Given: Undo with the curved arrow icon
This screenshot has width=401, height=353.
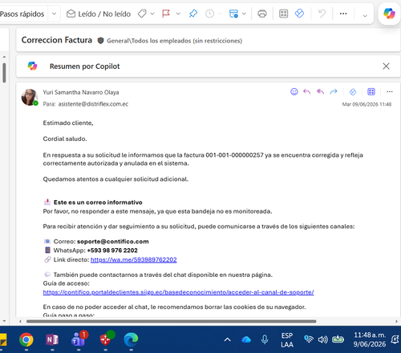Looking at the screenshot, I should (322, 14).
